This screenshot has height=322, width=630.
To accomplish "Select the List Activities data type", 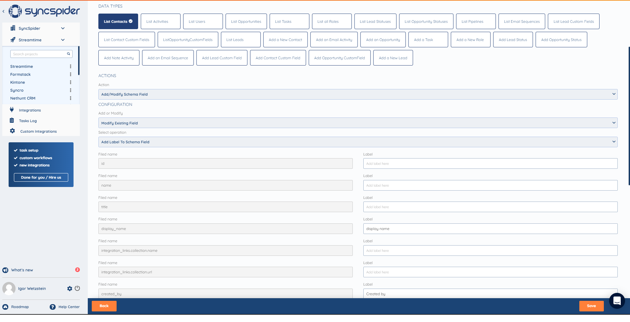I will 161,22.
